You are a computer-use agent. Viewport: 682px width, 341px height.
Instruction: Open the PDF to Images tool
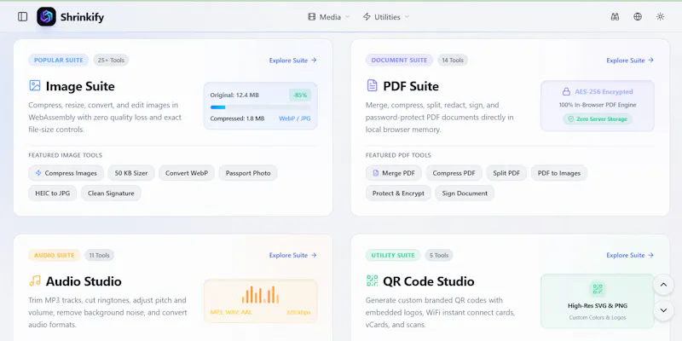point(559,173)
